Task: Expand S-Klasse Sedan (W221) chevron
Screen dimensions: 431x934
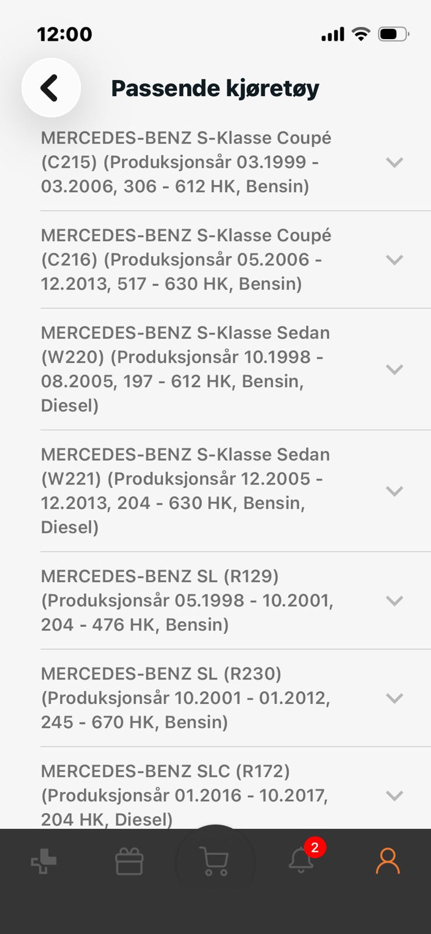Action: [x=395, y=491]
